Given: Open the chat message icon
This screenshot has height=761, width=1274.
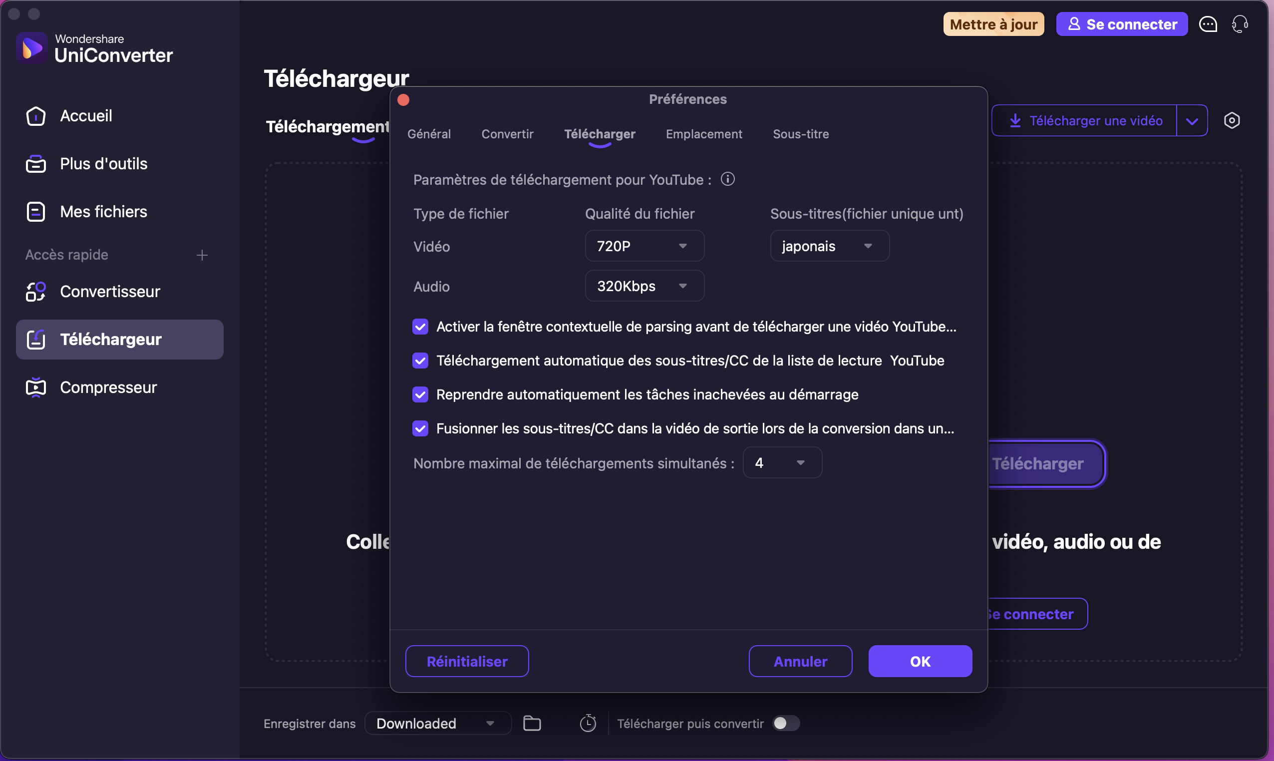Looking at the screenshot, I should (1208, 24).
